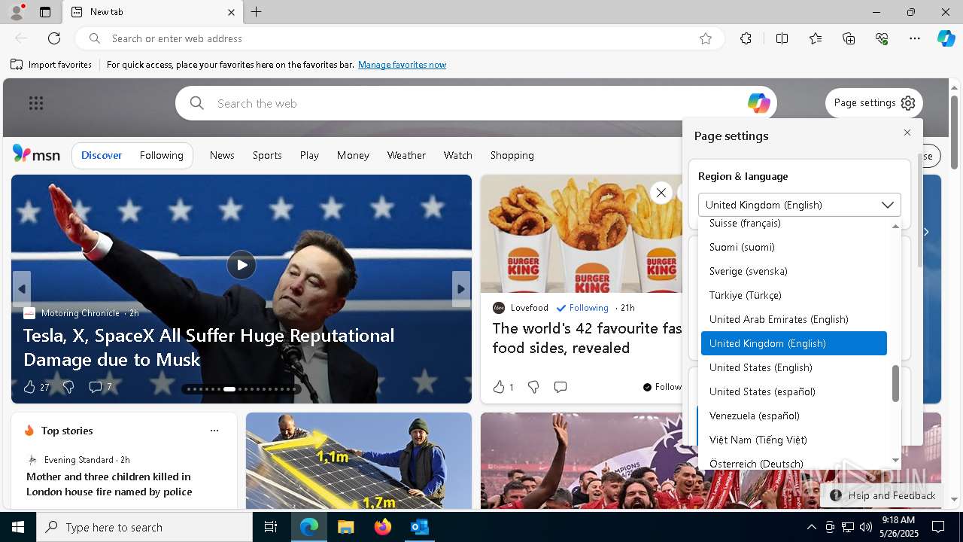Open Browser essentials heart icon

click(882, 38)
